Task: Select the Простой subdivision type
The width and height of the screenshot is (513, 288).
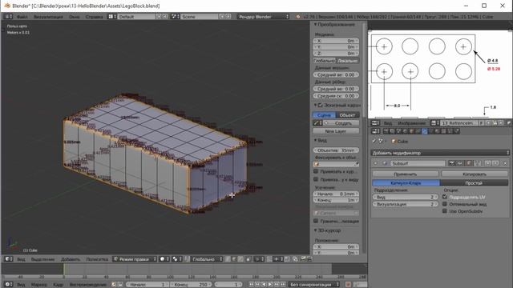Action: point(474,183)
